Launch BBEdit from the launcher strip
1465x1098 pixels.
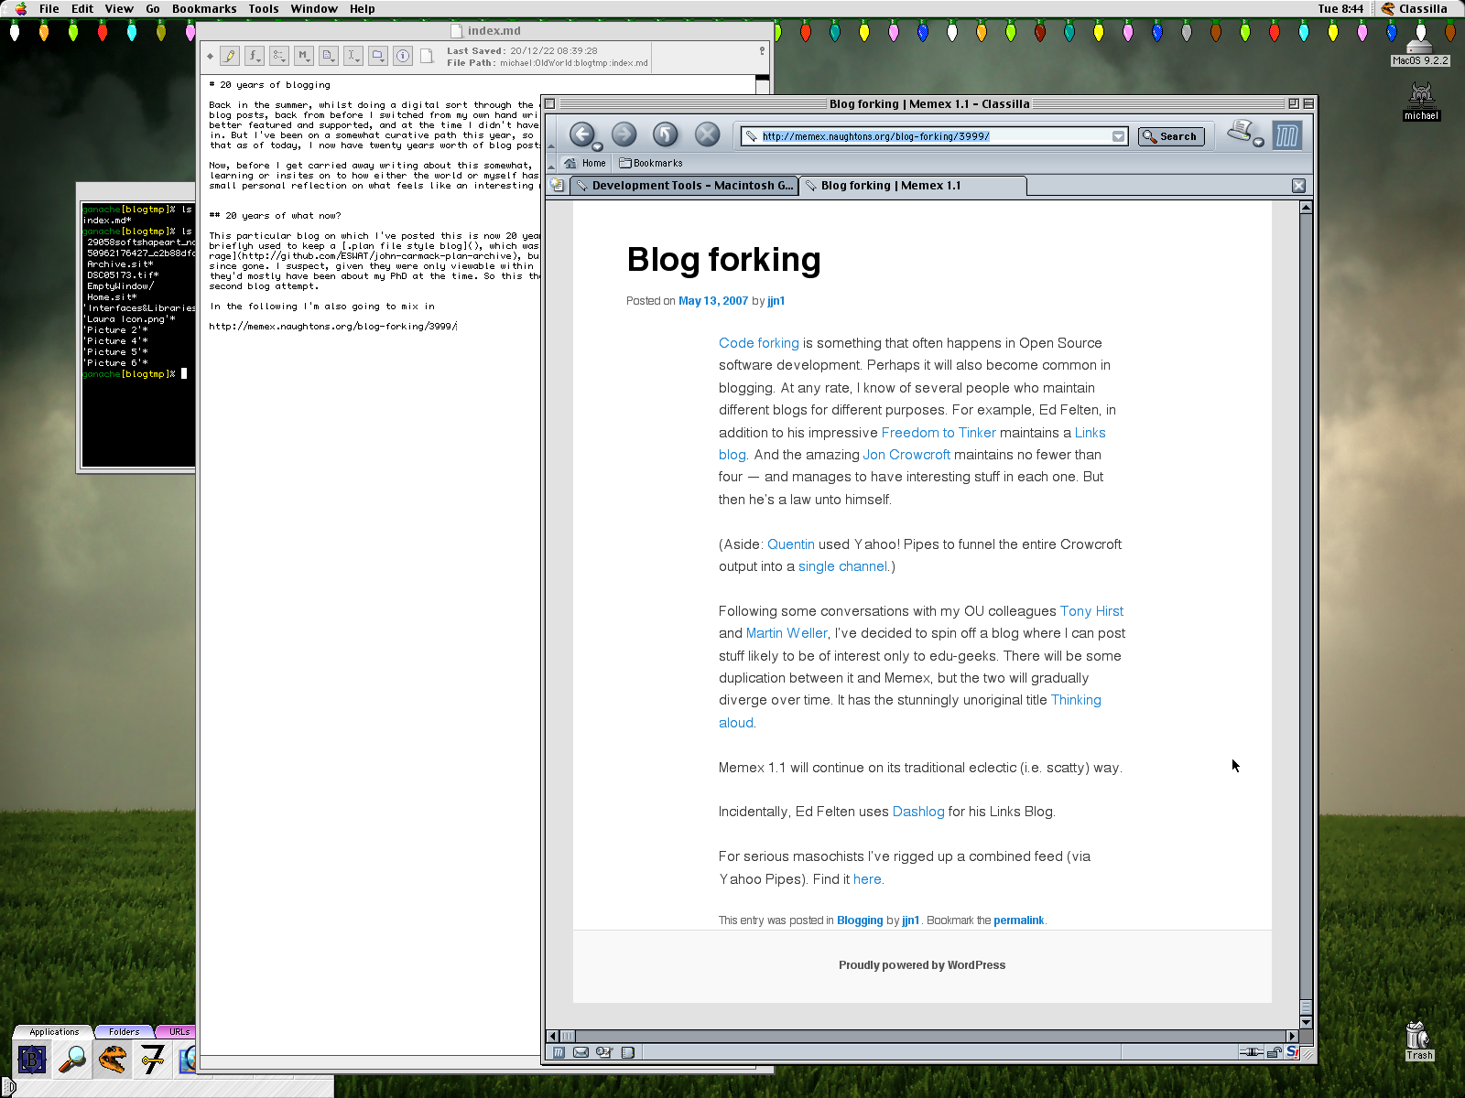click(32, 1060)
